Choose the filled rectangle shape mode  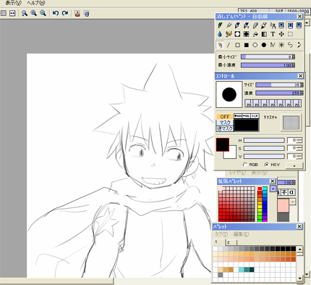tap(246, 45)
